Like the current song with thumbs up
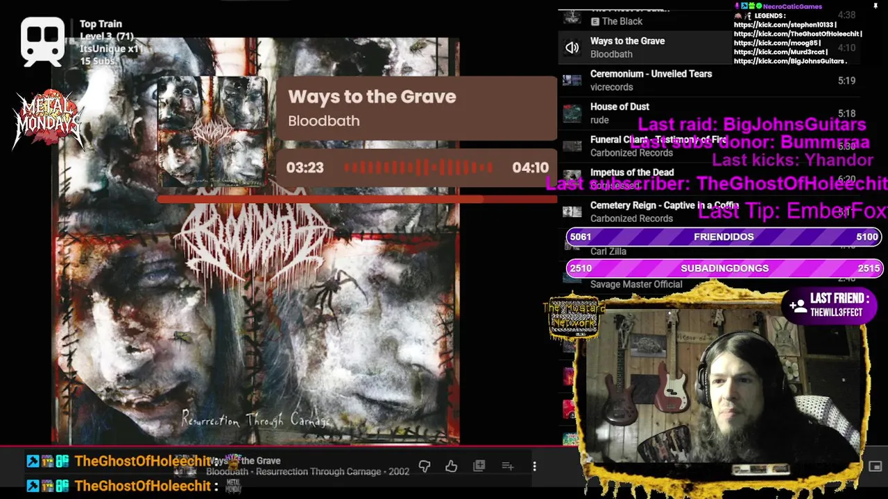 pos(452,466)
